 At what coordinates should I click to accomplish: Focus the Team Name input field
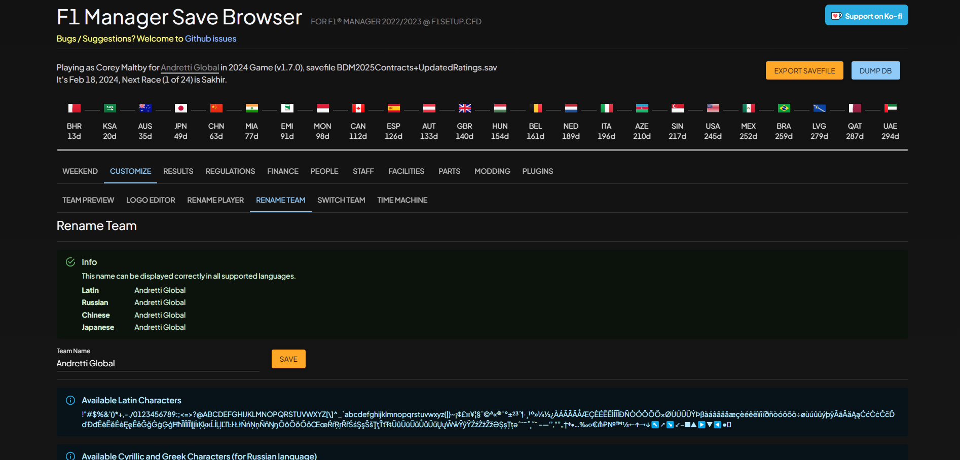coord(158,363)
